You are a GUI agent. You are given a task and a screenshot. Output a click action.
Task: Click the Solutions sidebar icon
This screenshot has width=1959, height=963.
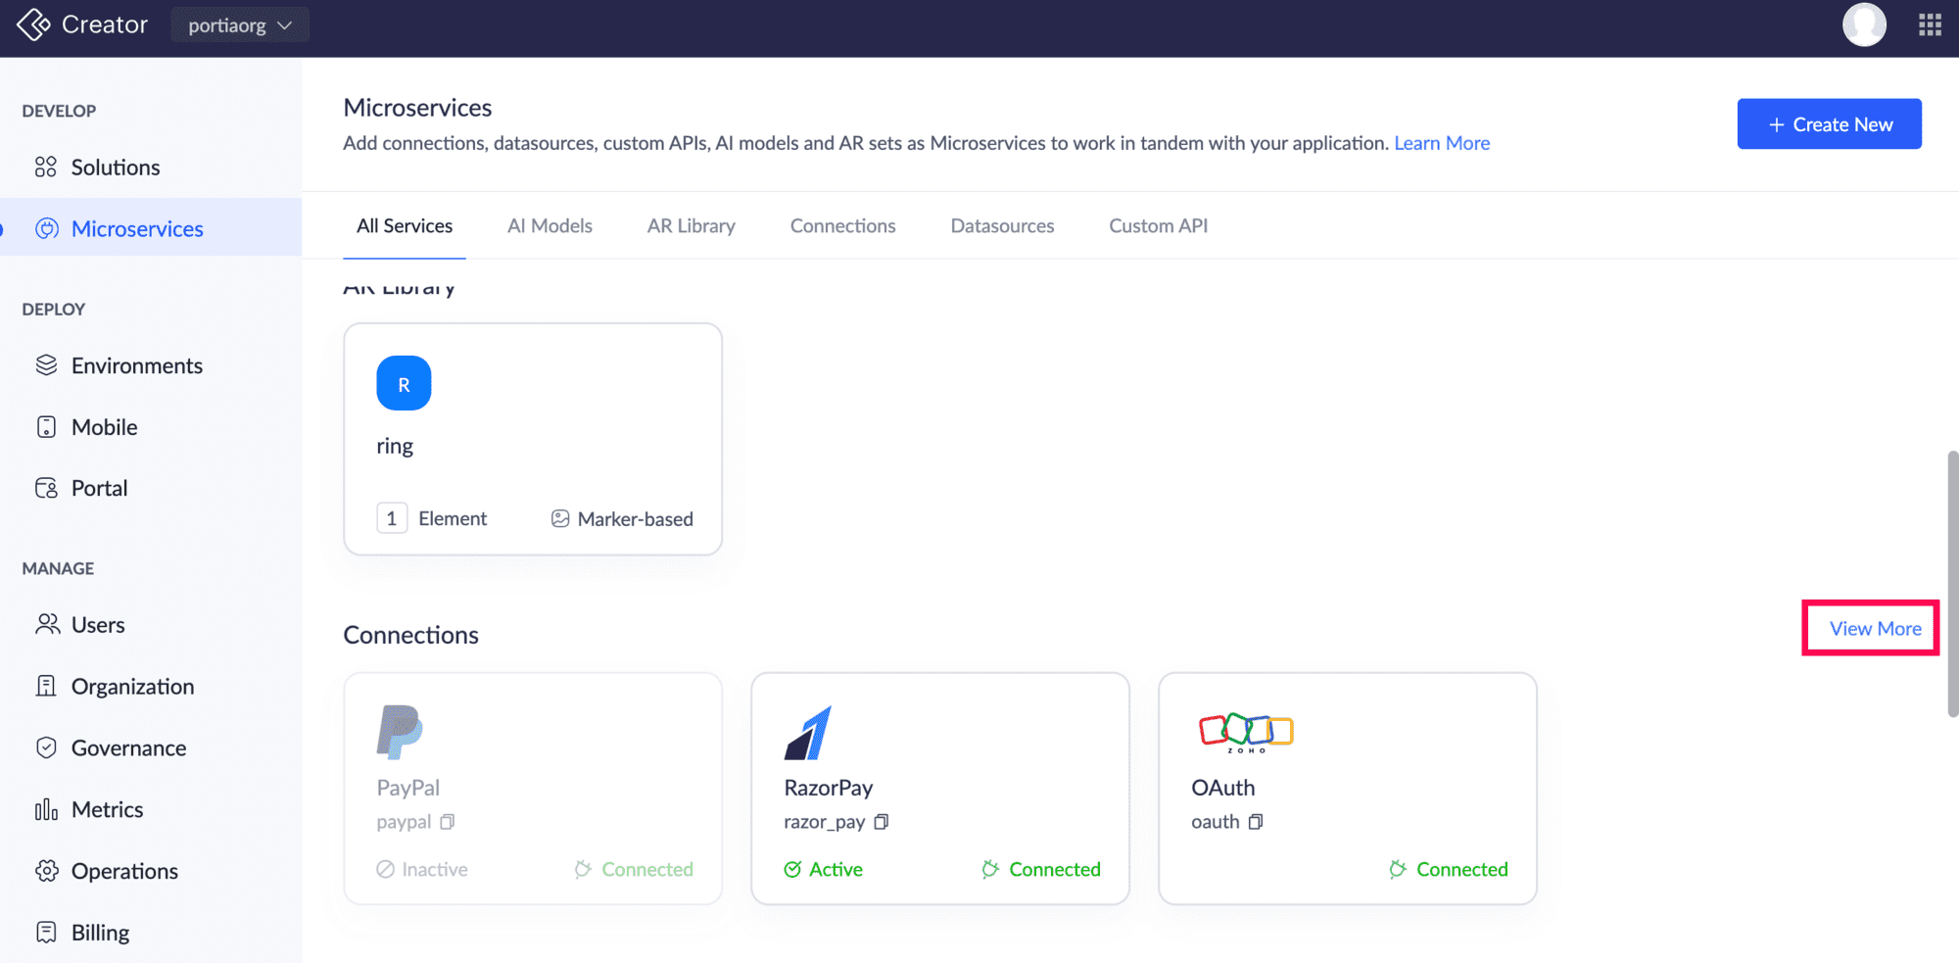pos(46,167)
